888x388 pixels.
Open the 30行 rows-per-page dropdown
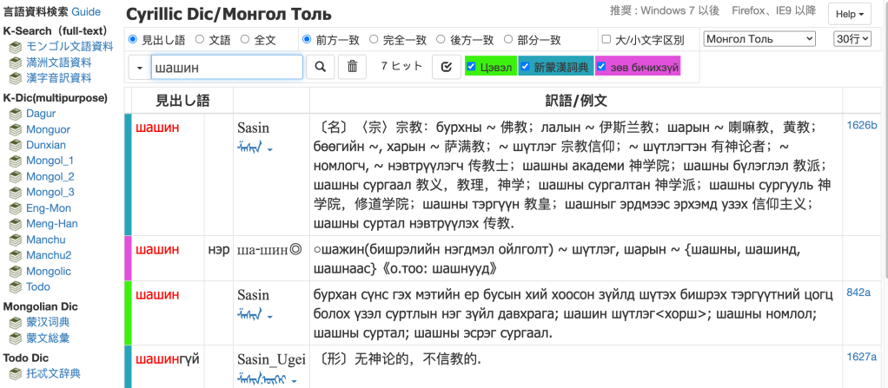pyautogui.click(x=852, y=39)
